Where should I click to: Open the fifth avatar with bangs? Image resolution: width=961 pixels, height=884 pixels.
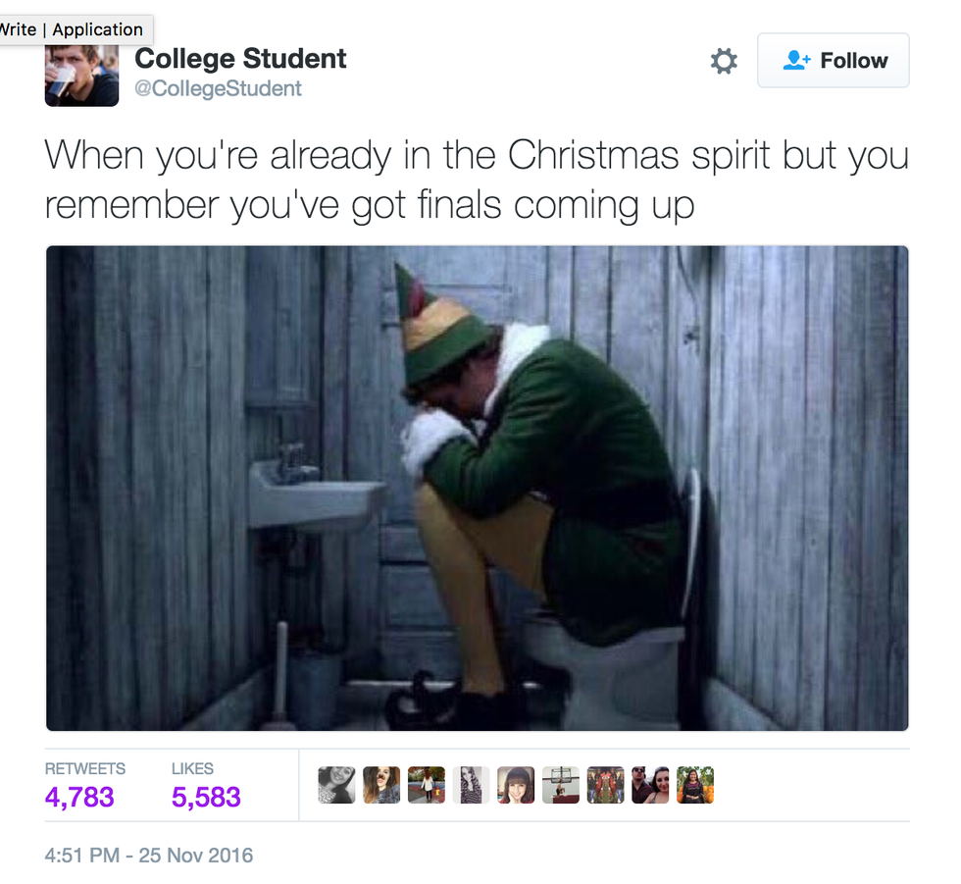[x=516, y=785]
